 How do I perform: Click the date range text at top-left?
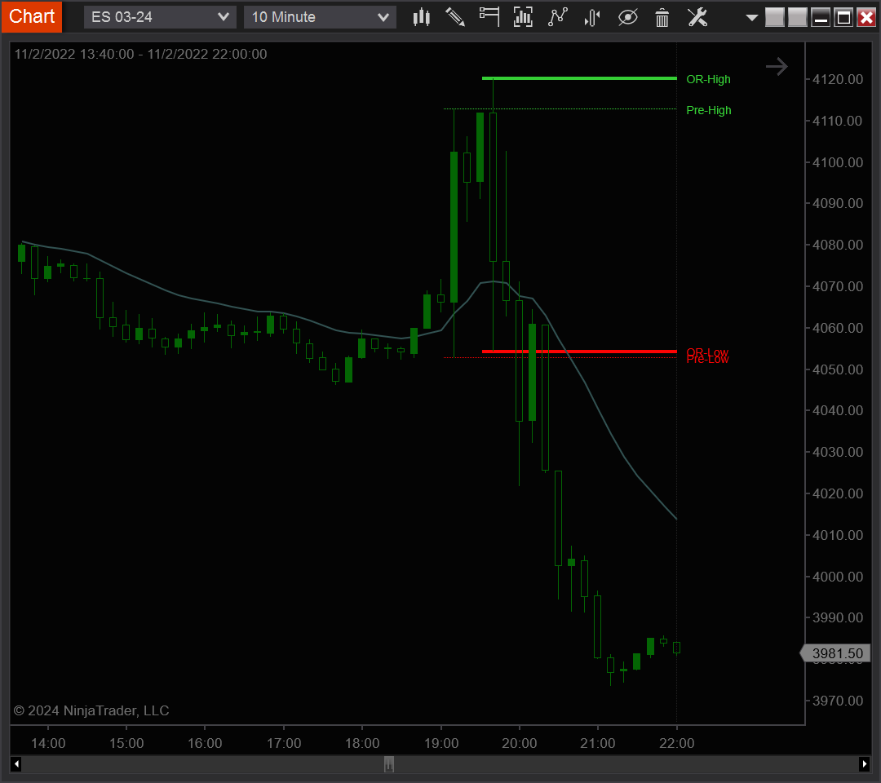tap(140, 54)
